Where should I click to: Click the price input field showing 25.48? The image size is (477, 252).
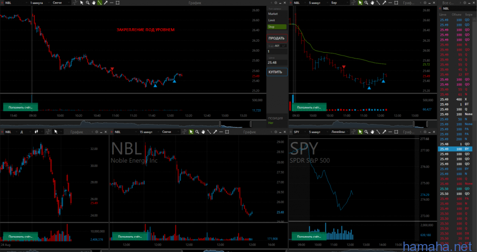point(277,63)
